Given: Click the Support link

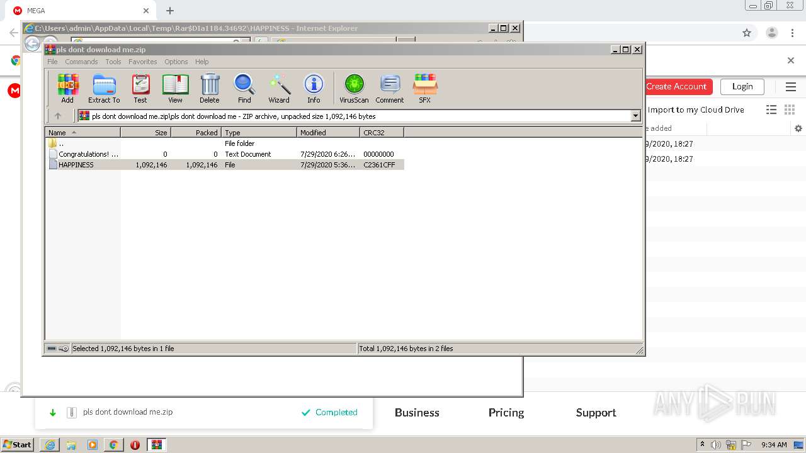Looking at the screenshot, I should click(596, 413).
